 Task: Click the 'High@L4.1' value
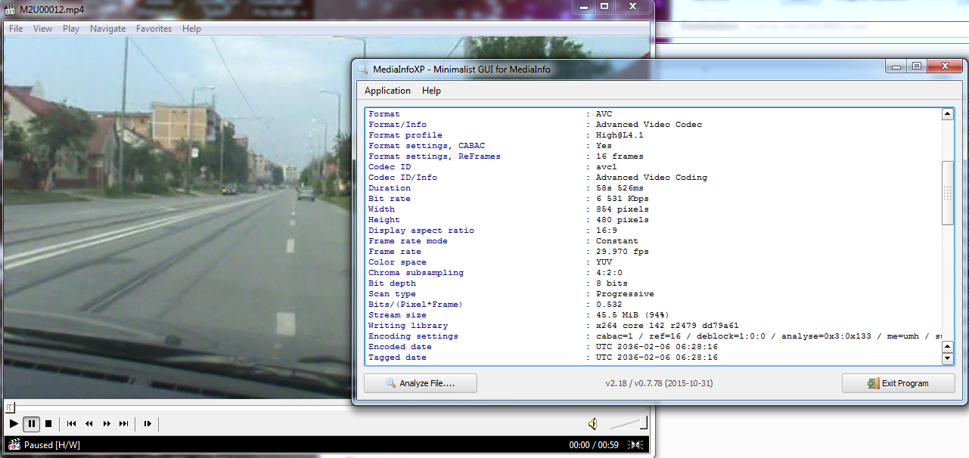click(x=620, y=135)
